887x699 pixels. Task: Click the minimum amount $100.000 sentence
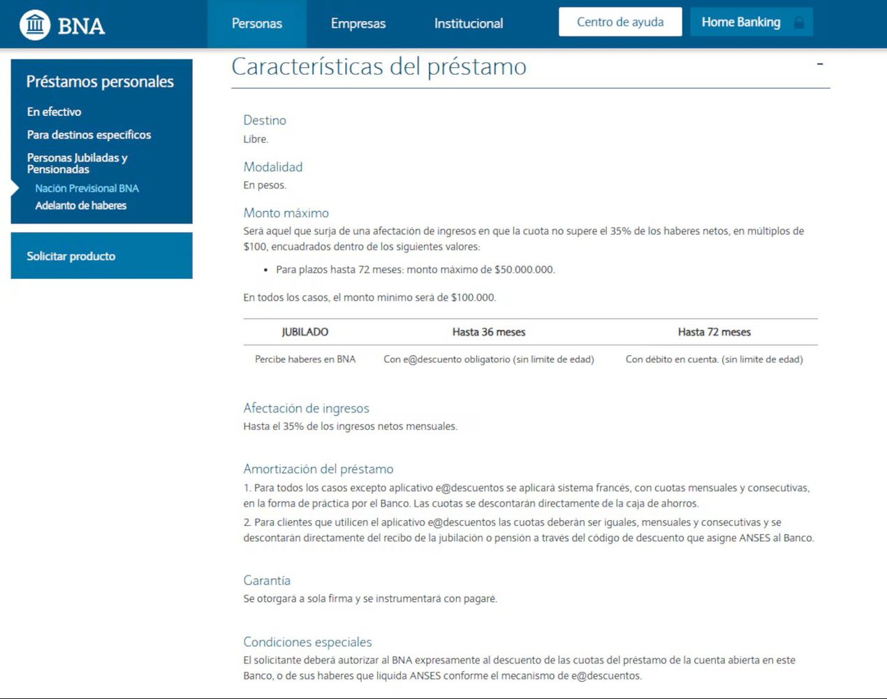tap(370, 298)
